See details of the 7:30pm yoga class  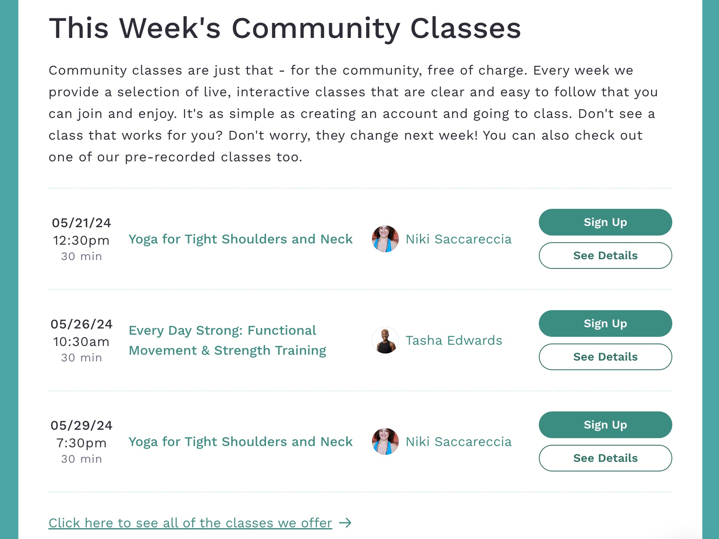(x=605, y=458)
